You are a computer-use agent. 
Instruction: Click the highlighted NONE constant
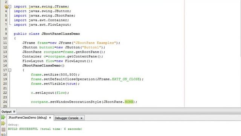click(129, 102)
